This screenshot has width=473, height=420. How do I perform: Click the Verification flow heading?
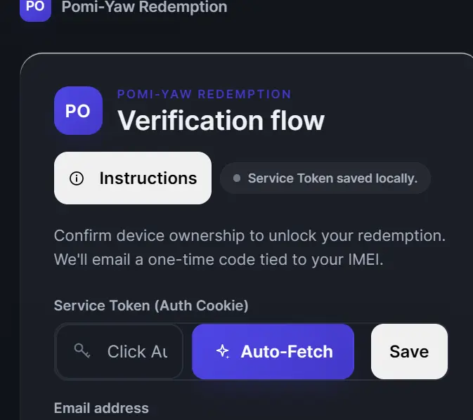coord(221,120)
